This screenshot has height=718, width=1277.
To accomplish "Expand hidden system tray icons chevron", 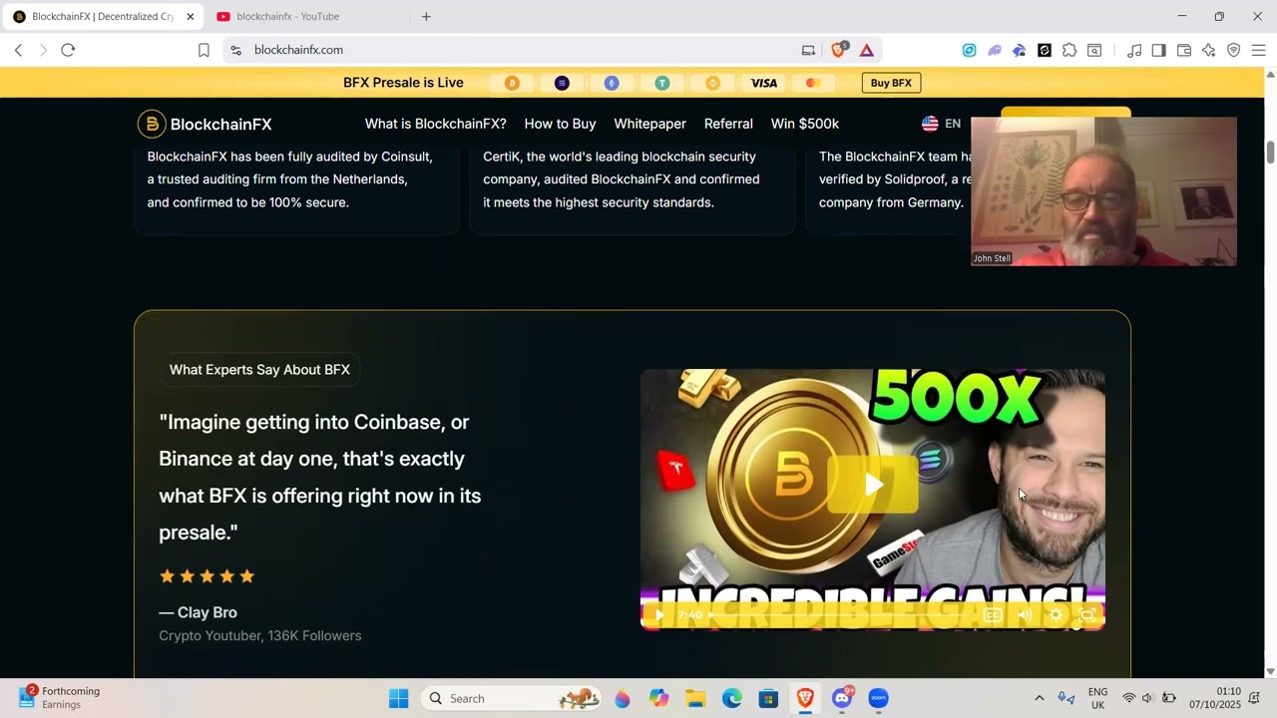I will 1039,698.
